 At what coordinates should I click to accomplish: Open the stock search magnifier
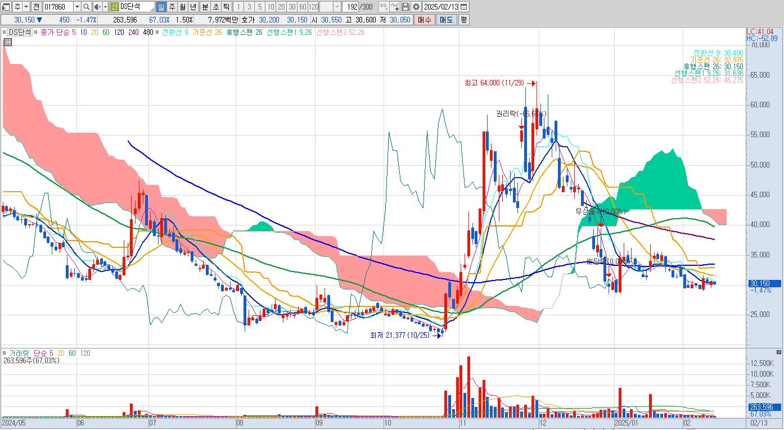86,7
